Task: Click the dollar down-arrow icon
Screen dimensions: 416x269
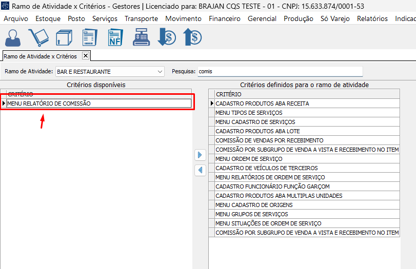Action: (166, 37)
